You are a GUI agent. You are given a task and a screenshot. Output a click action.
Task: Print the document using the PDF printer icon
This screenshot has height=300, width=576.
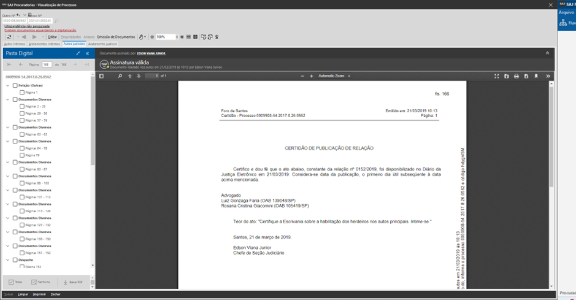pyautogui.click(x=516, y=76)
